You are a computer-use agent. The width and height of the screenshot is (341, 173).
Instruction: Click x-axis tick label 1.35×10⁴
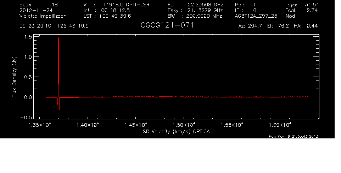pyautogui.click(x=40, y=125)
